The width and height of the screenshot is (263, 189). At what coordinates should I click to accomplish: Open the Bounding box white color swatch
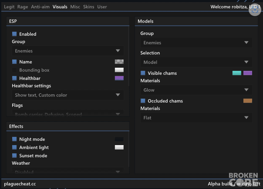coord(119,70)
